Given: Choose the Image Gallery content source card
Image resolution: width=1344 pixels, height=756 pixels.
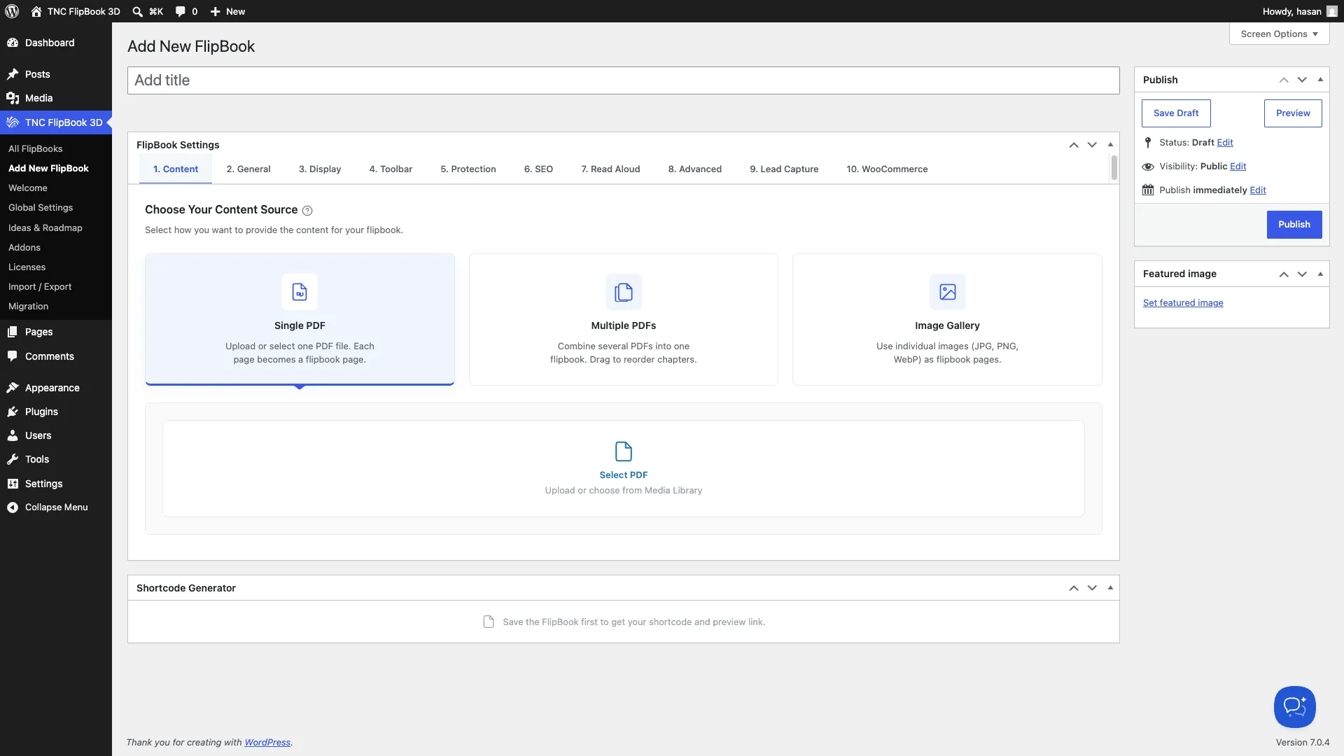Looking at the screenshot, I should coord(947,319).
